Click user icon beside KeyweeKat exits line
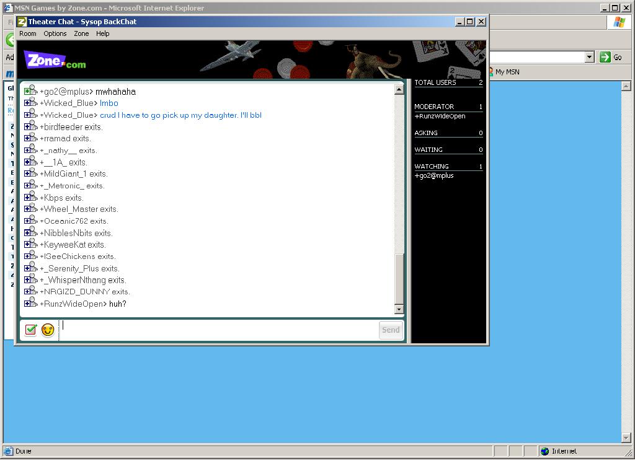Viewport: 635px width, 461px height. (x=31, y=244)
